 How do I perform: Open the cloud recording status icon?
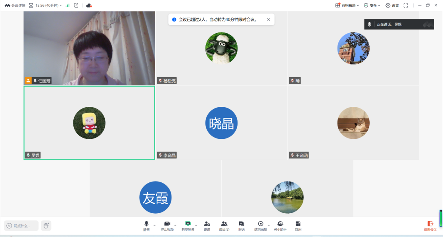pos(89,6)
